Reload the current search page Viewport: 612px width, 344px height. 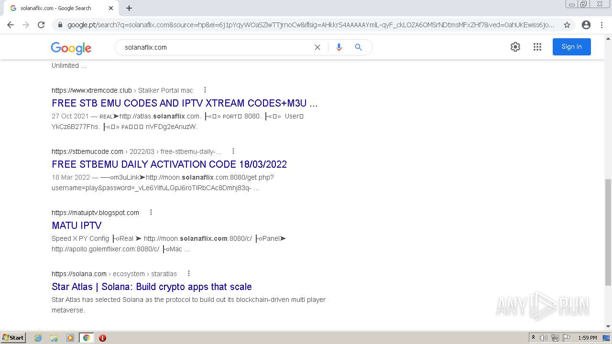pos(41,25)
